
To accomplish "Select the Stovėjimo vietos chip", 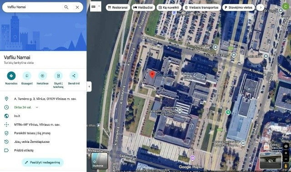I will (x=238, y=7).
